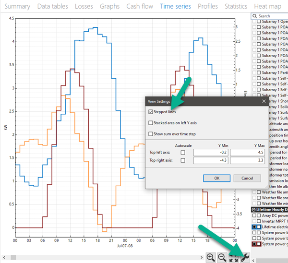Click the search magnifier icon
This screenshot has height=263, width=288.
(254, 16)
